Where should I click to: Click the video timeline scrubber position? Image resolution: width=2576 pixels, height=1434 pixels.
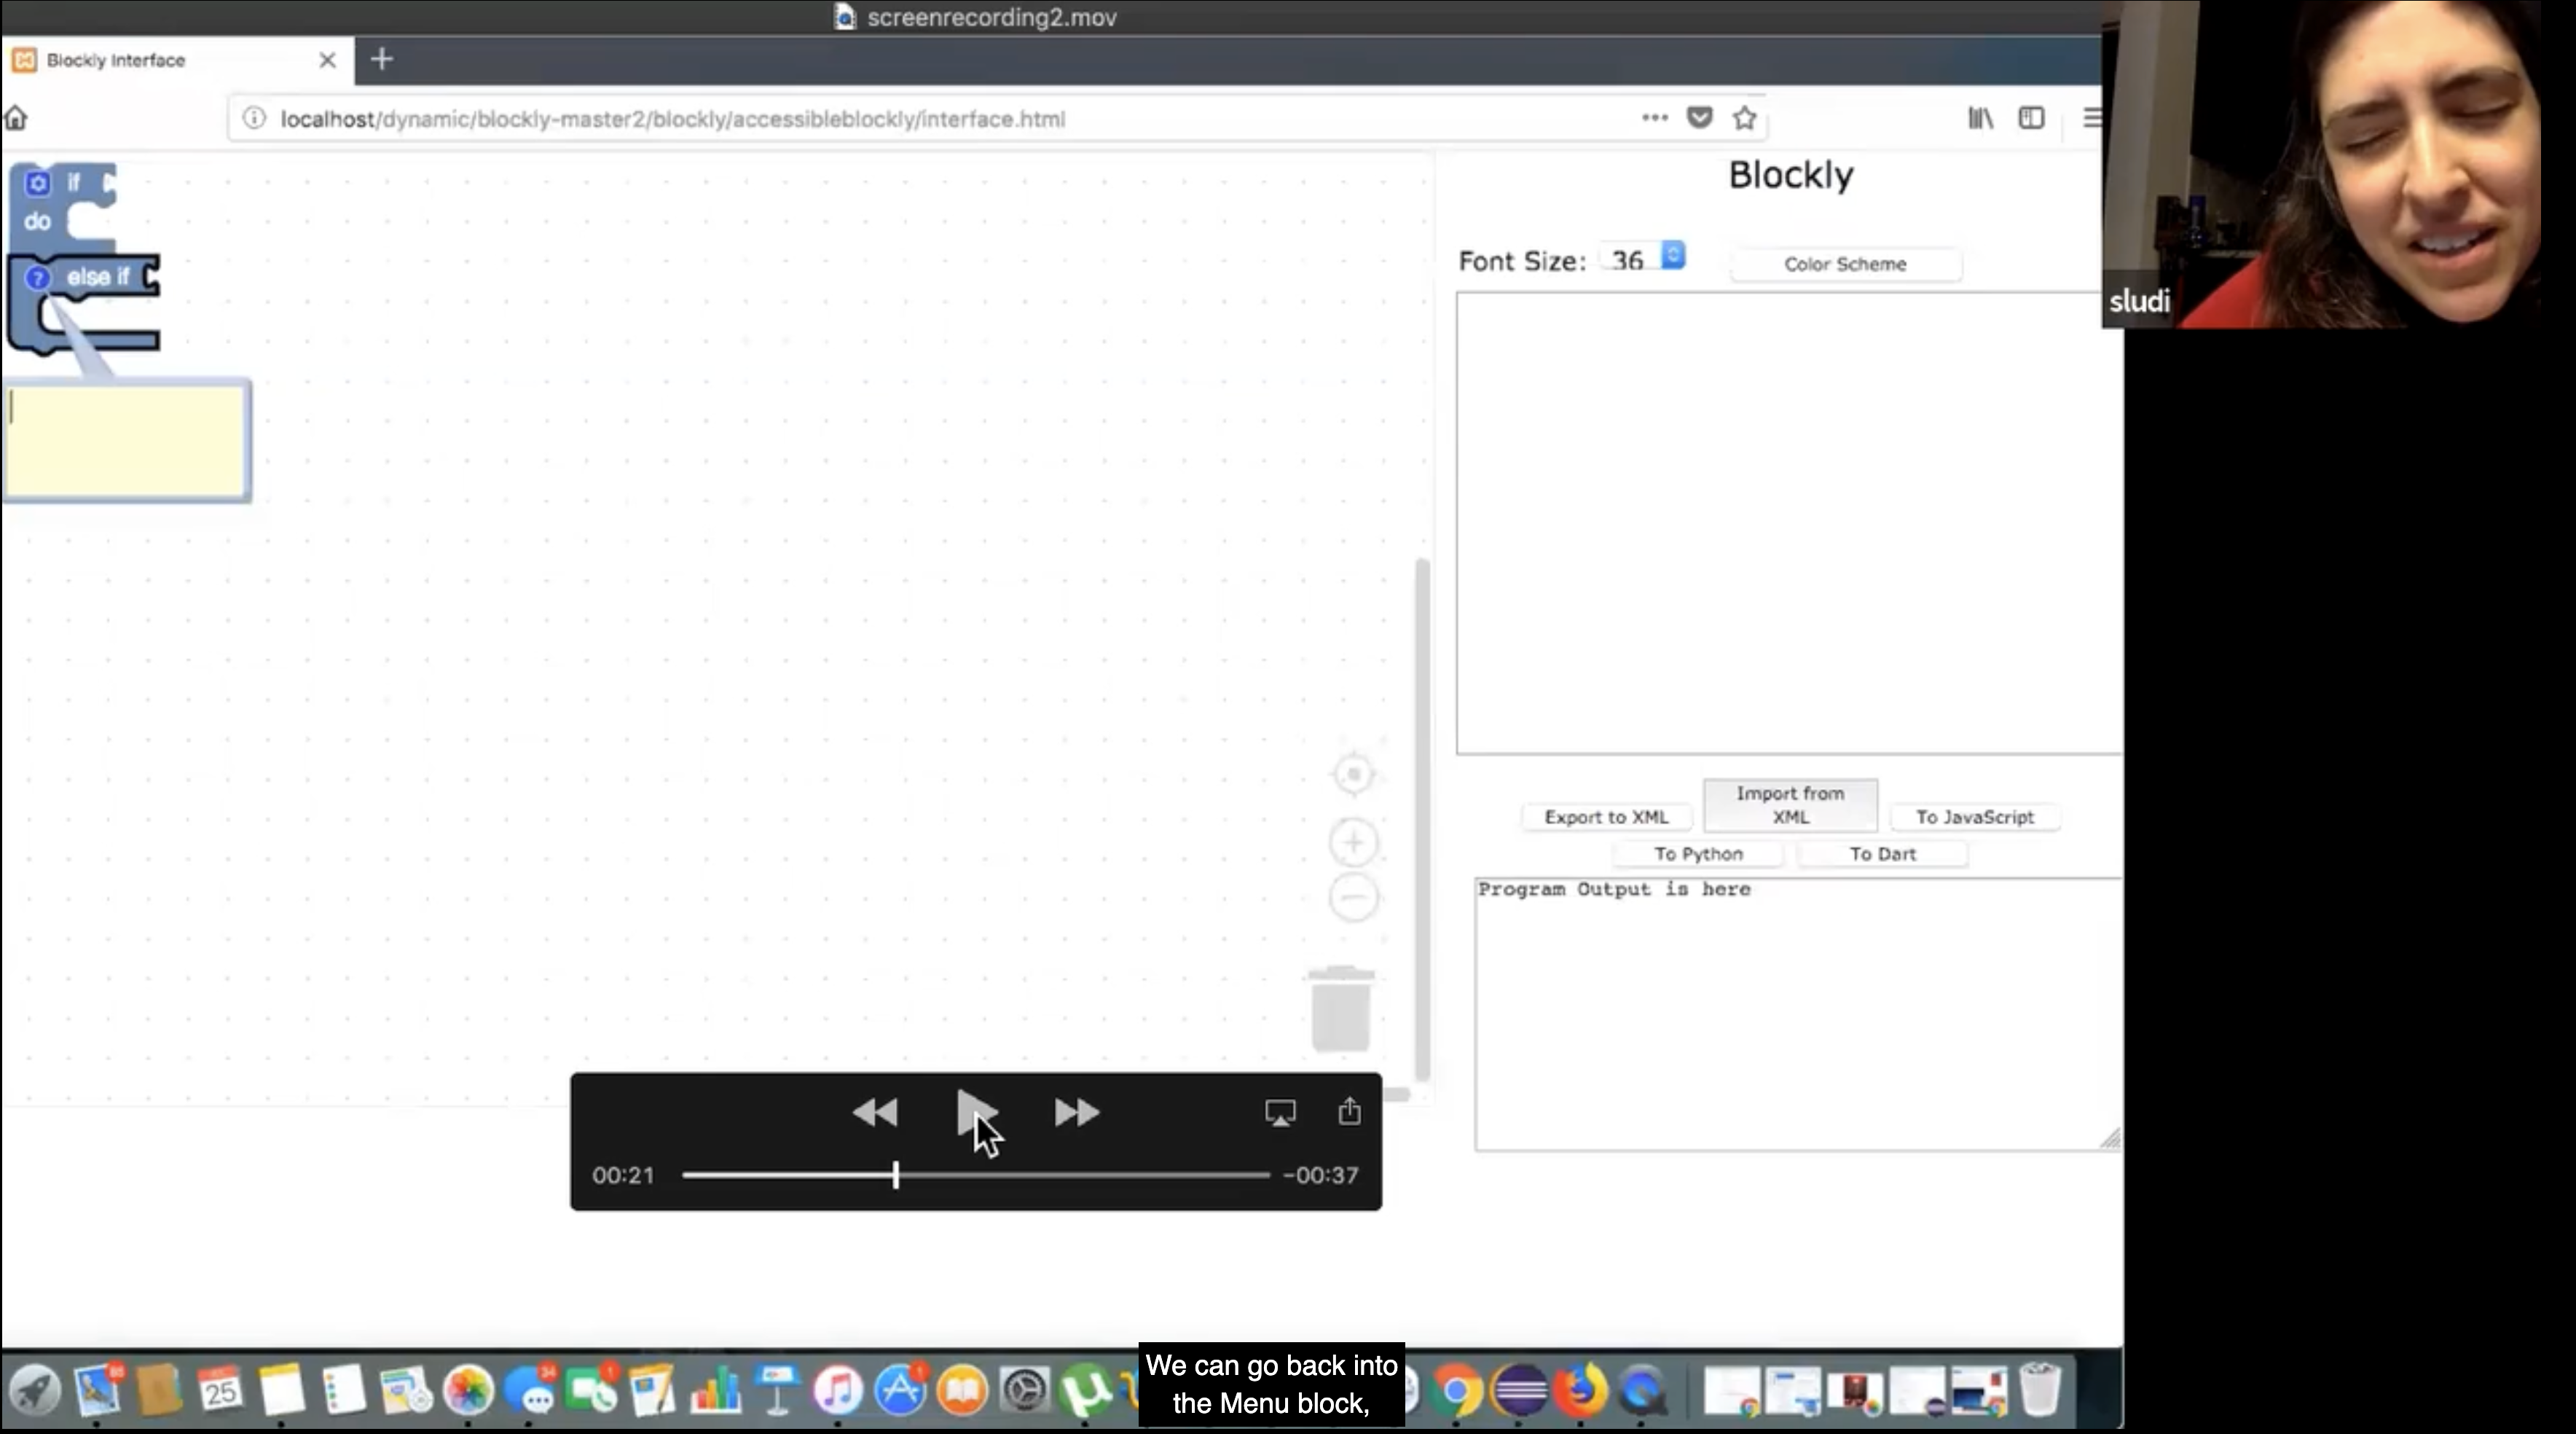895,1175
